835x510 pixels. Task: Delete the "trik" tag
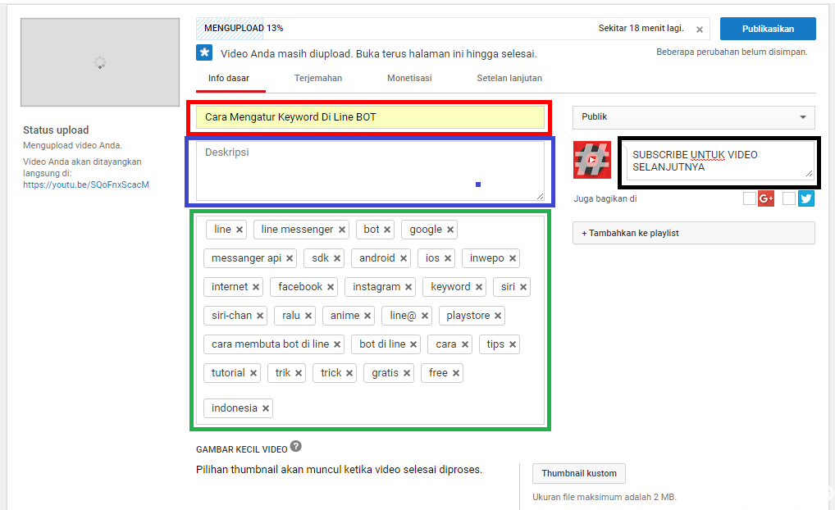(x=299, y=373)
